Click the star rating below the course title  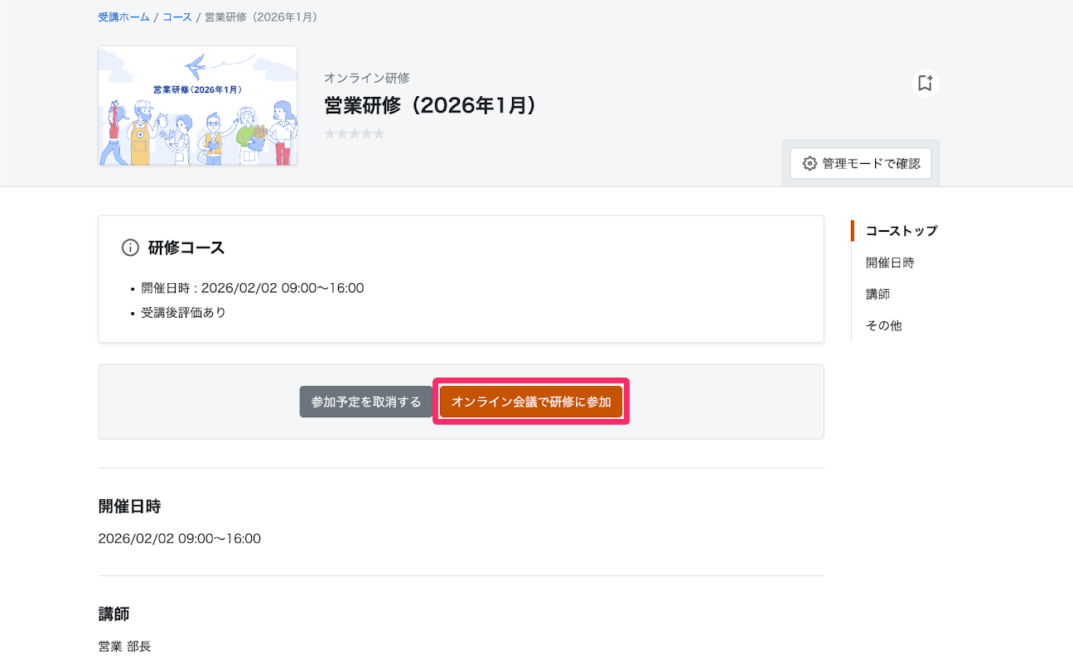354,132
